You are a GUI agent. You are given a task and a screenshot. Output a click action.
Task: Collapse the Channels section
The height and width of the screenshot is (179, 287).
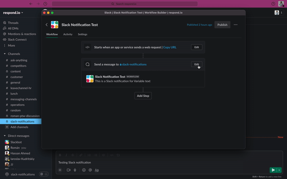(x=5, y=54)
